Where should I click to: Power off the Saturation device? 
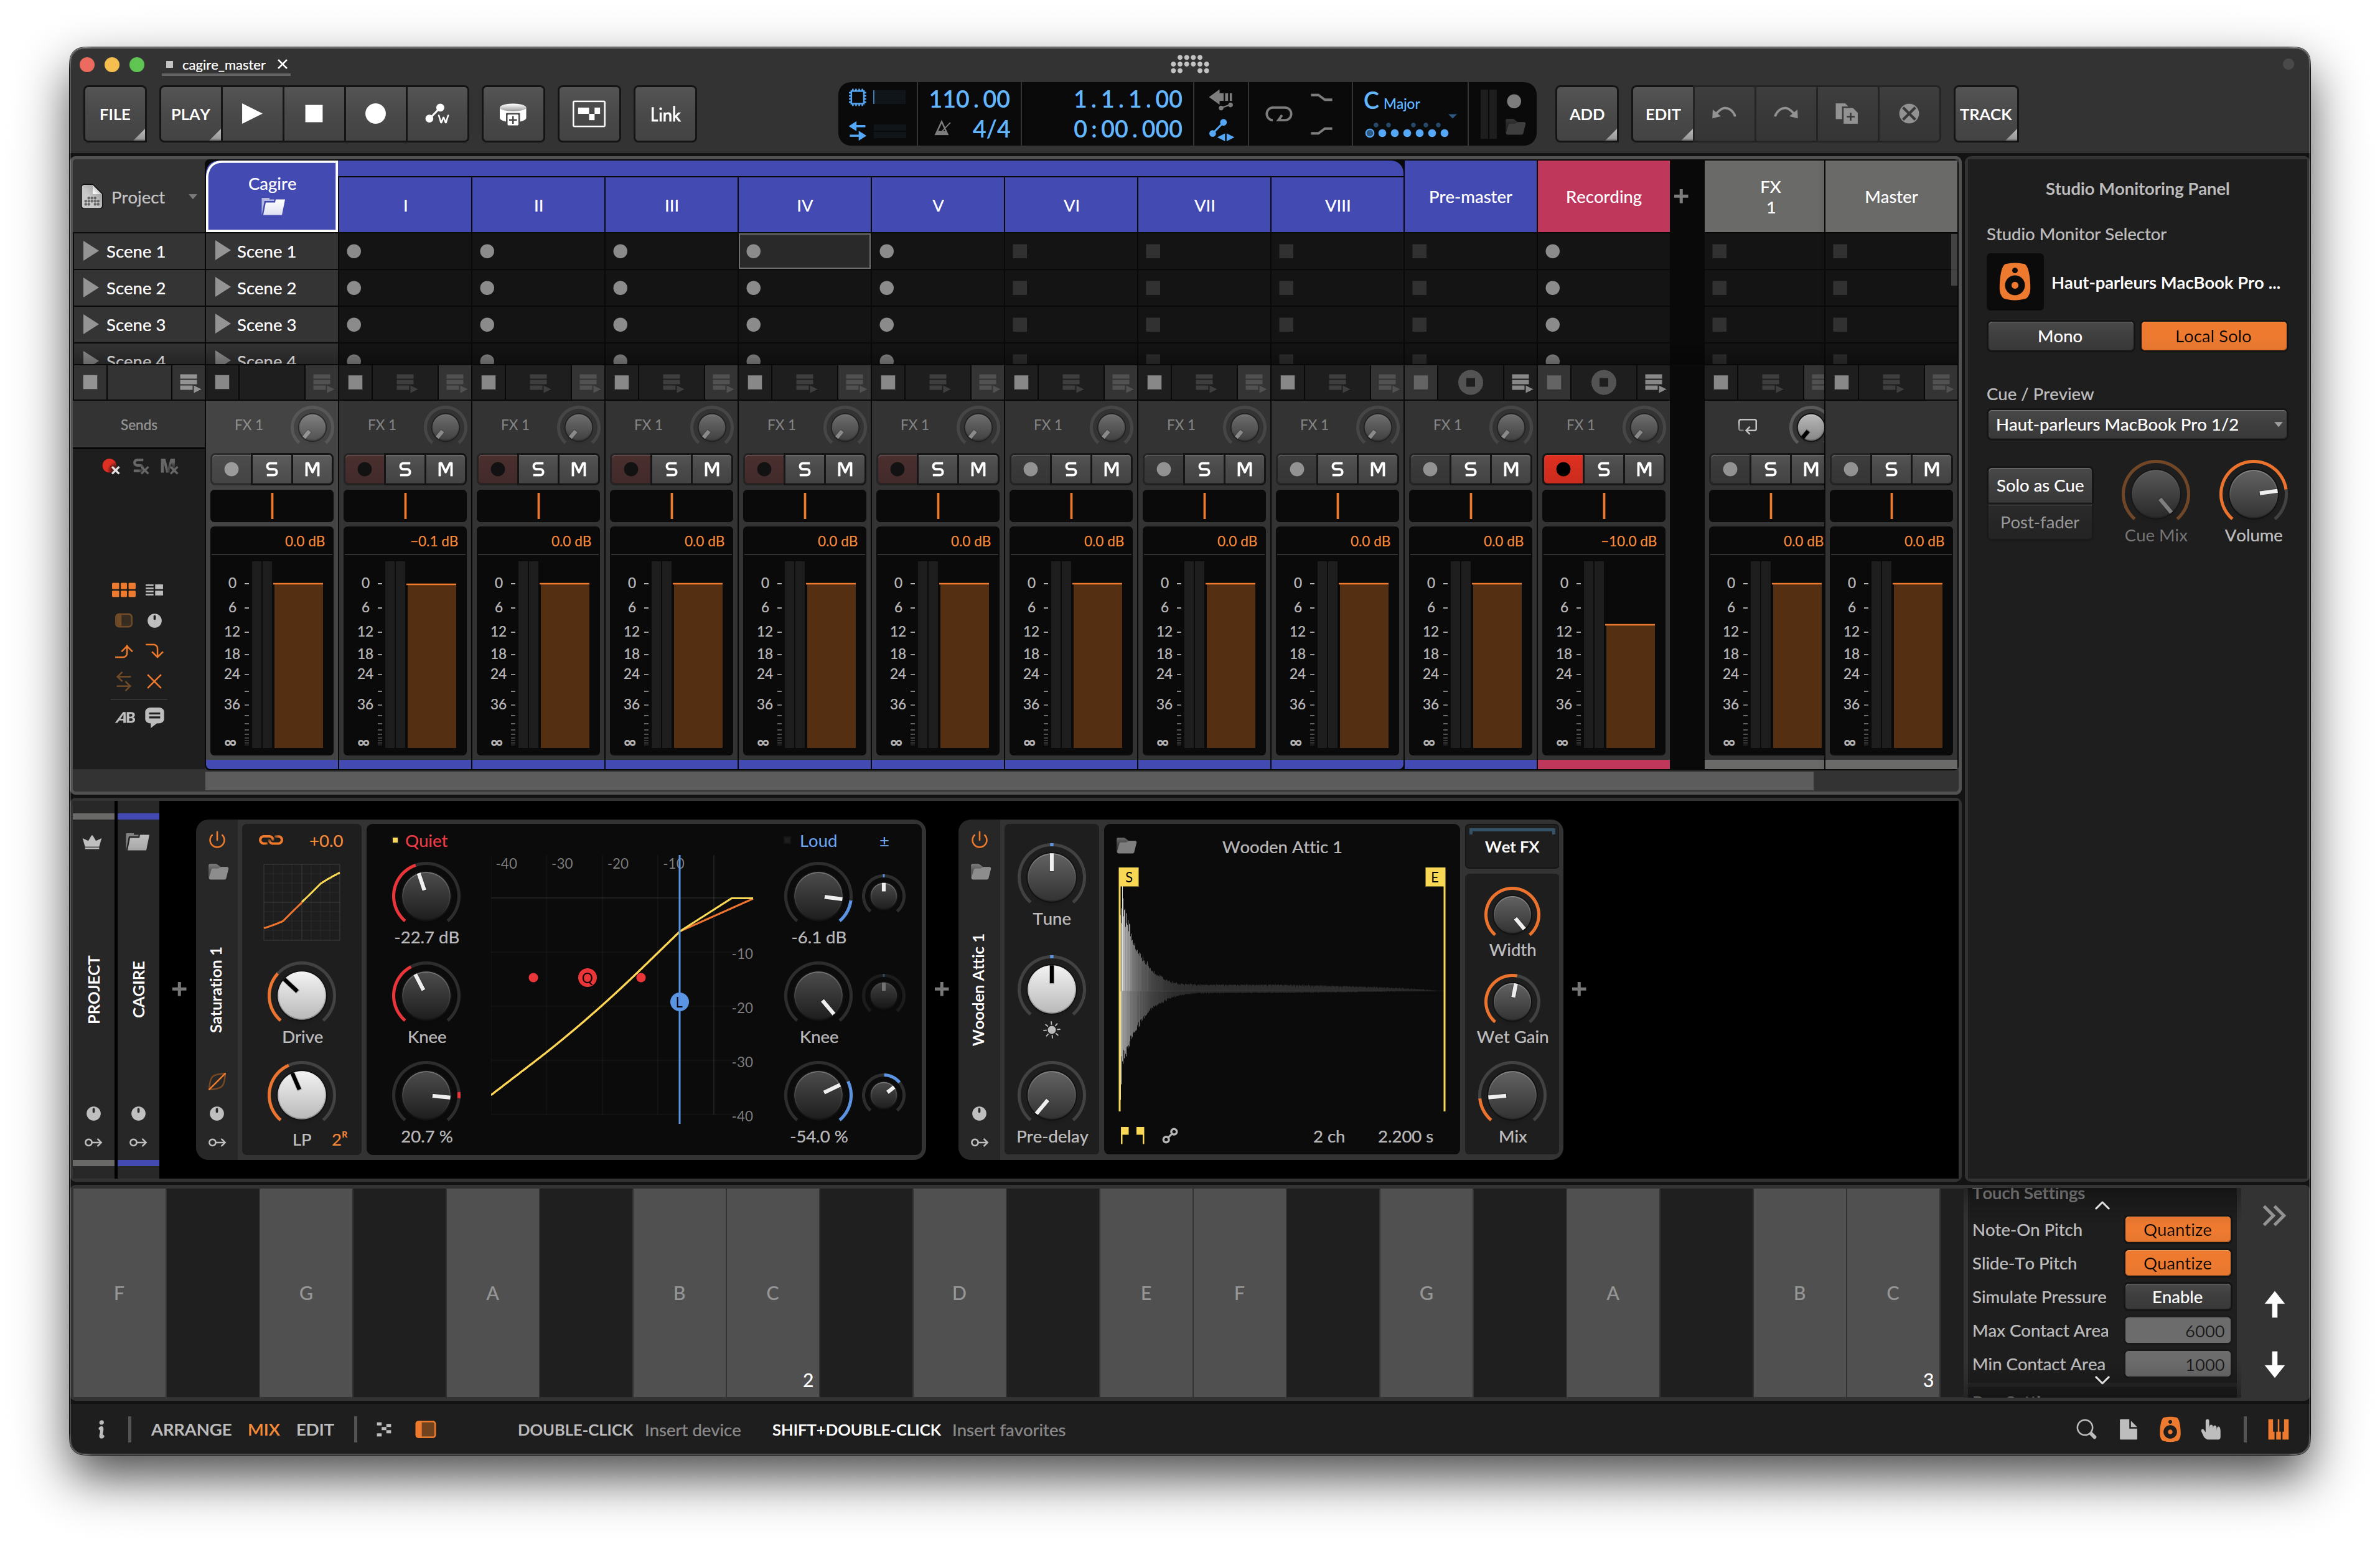click(218, 840)
